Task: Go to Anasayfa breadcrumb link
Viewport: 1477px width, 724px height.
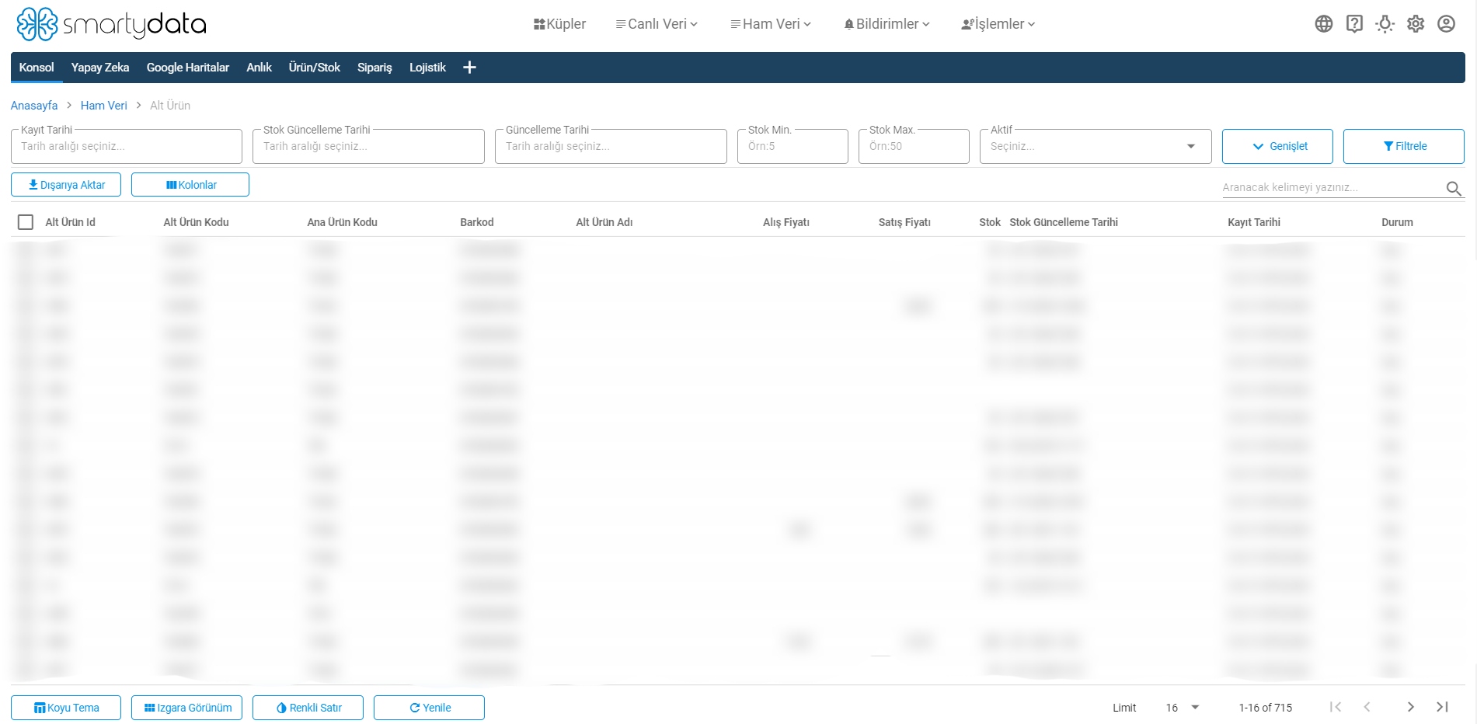Action: click(x=34, y=106)
